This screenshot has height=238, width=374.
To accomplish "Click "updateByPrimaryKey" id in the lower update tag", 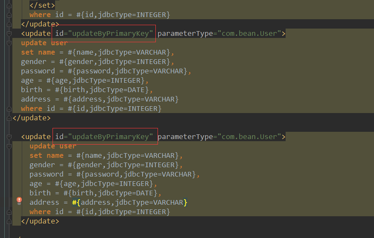I will (x=111, y=137).
